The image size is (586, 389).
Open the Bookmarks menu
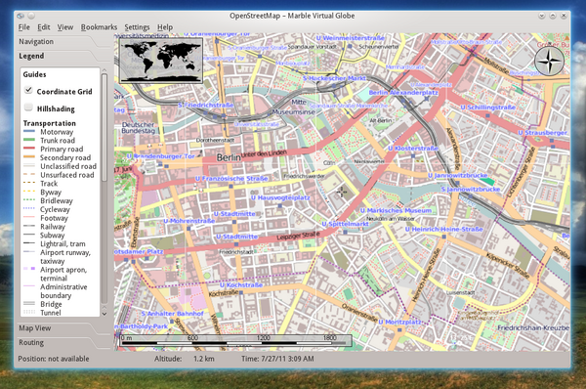tap(99, 27)
